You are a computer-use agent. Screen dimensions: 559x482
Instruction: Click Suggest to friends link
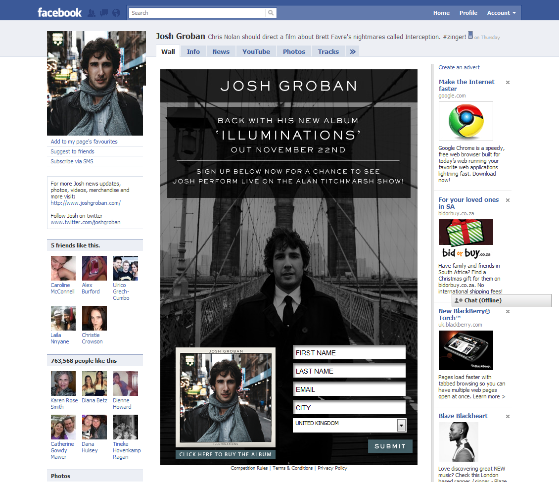click(x=72, y=151)
